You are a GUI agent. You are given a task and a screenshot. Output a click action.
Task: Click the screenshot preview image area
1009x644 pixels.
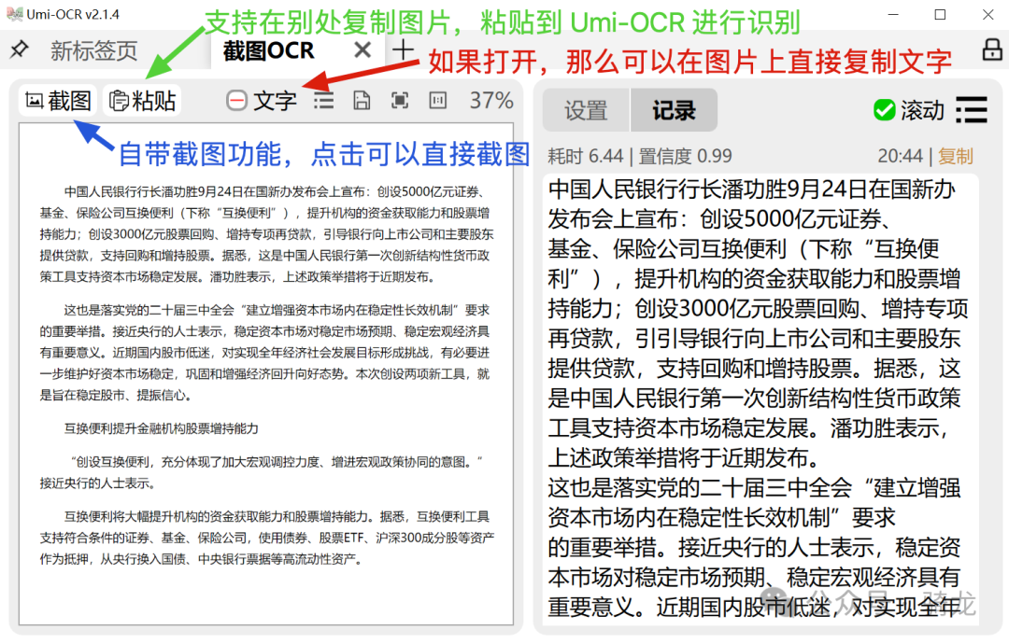coord(265,374)
